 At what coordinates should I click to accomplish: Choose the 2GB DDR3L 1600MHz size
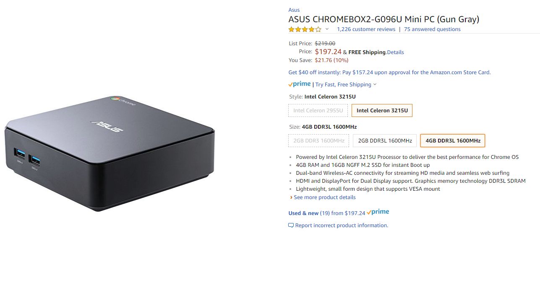point(385,141)
